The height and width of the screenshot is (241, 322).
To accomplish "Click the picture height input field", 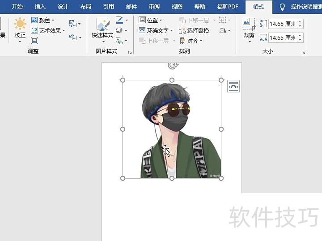I will (283, 24).
